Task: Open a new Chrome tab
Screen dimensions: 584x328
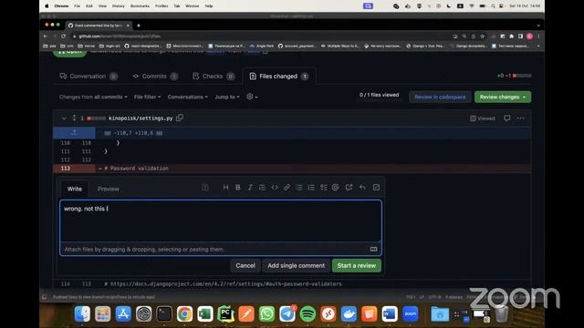Action: click(x=139, y=26)
